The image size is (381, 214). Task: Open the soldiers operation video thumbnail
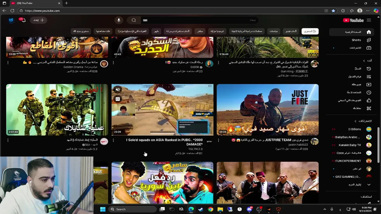pyautogui.click(x=57, y=110)
